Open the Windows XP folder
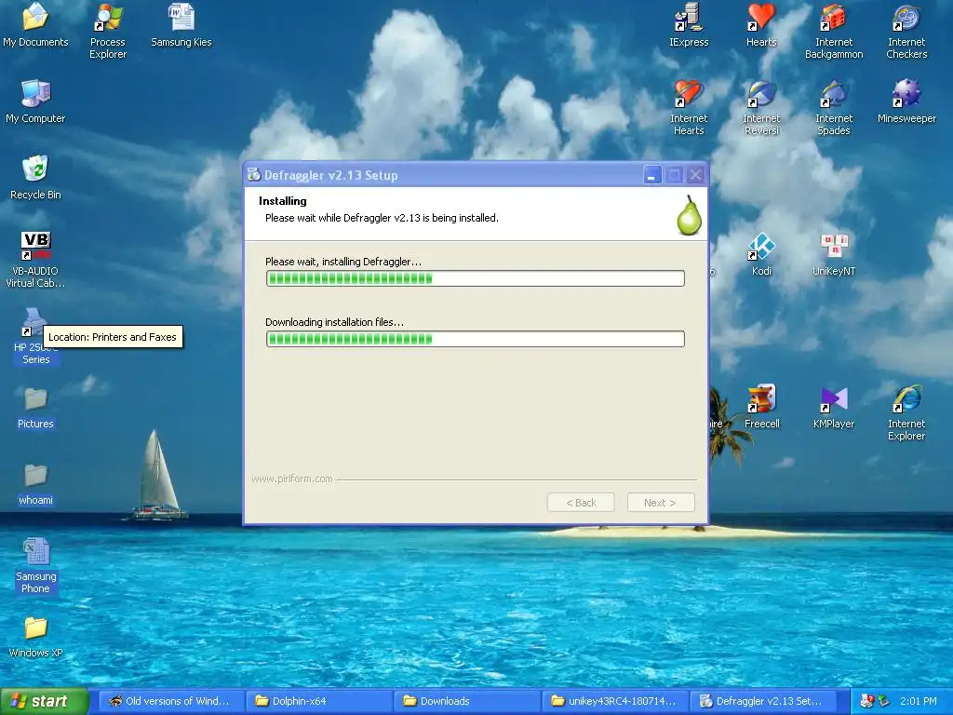 click(35, 637)
